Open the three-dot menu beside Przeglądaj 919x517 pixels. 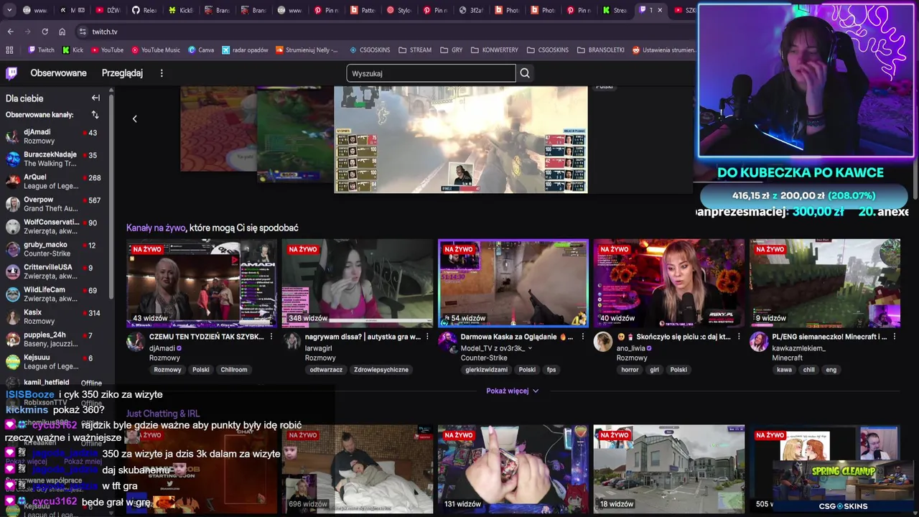pos(162,73)
